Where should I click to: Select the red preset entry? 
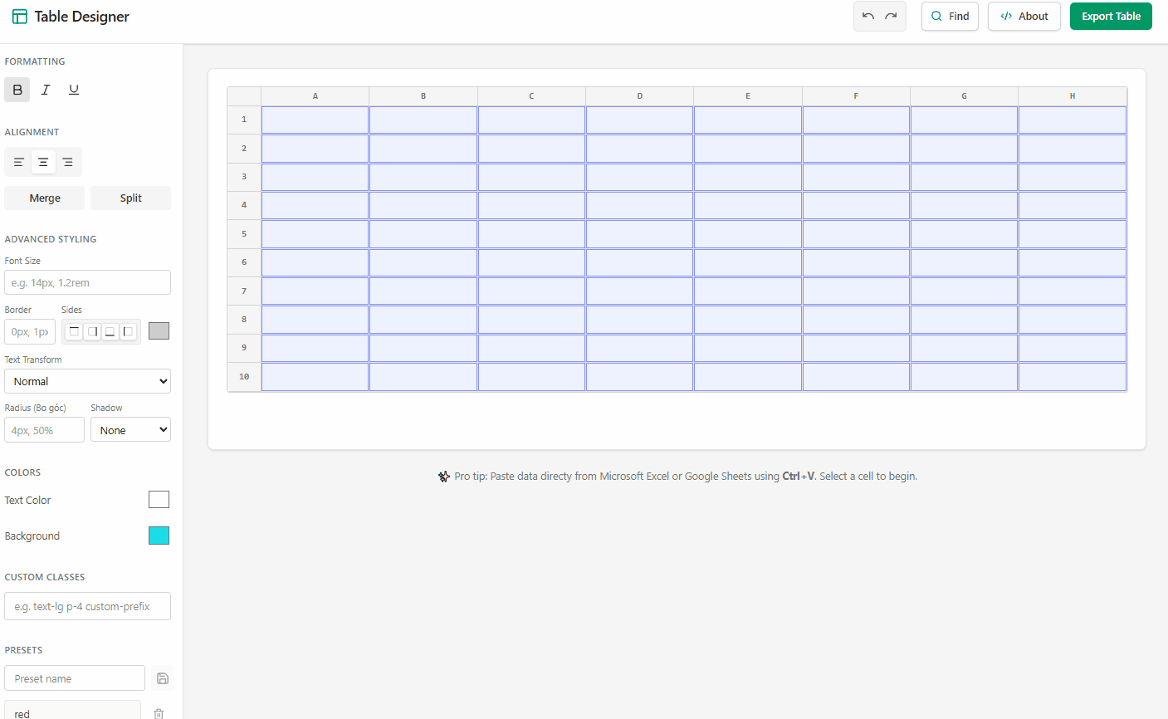pyautogui.click(x=73, y=712)
